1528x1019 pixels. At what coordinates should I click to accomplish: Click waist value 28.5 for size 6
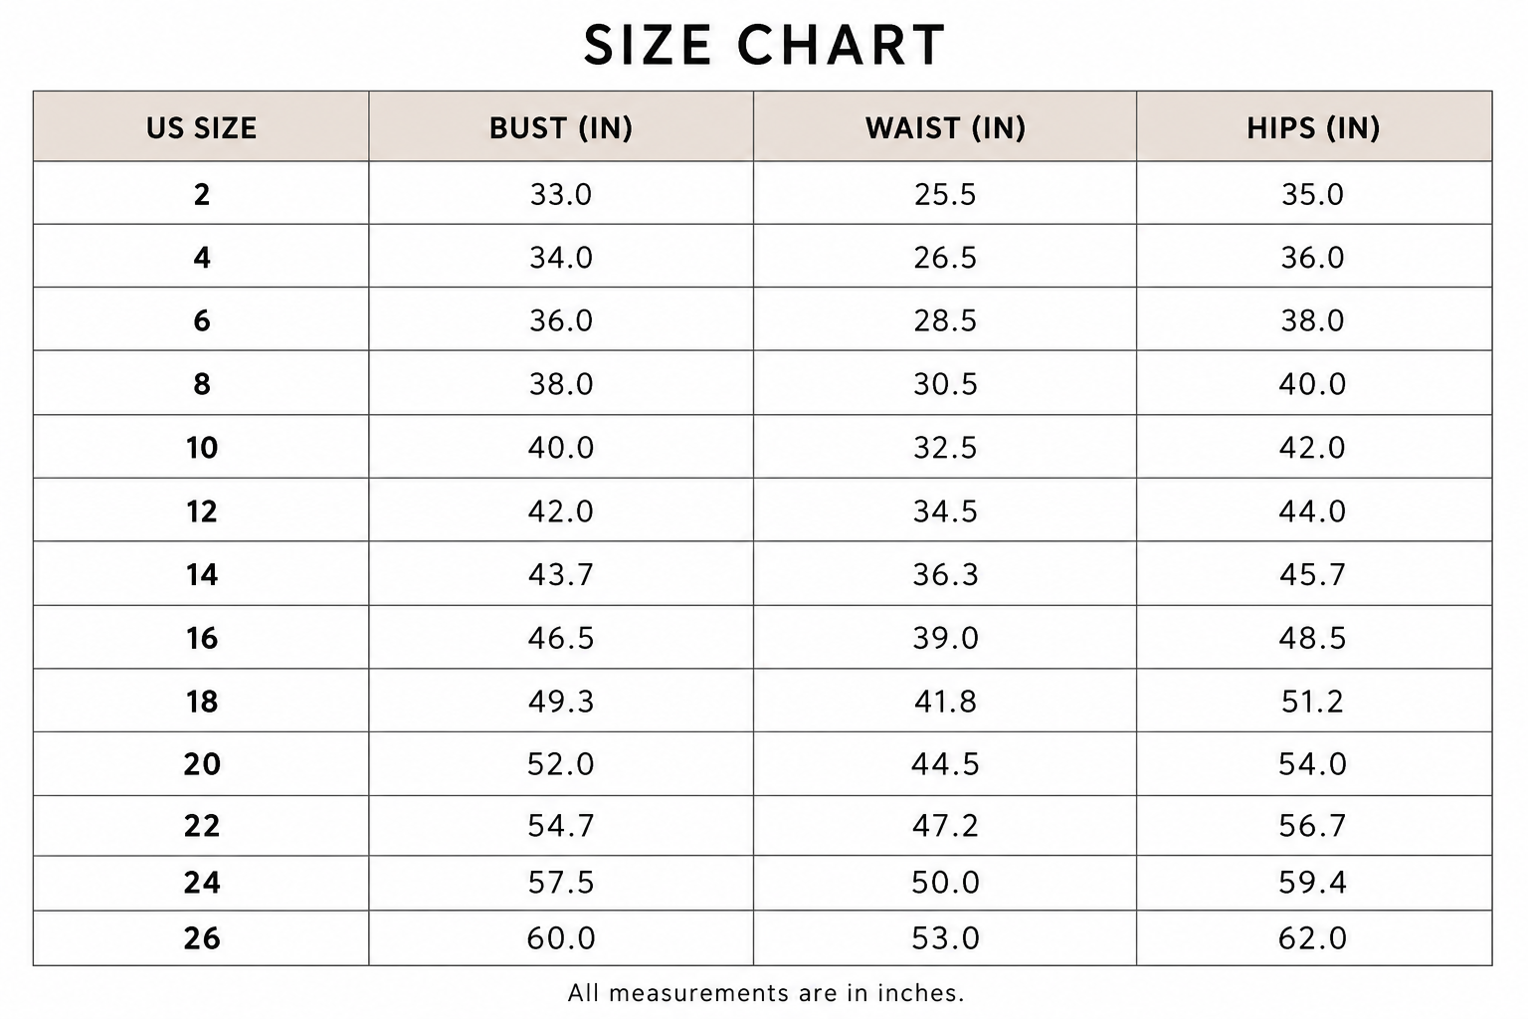click(x=945, y=320)
